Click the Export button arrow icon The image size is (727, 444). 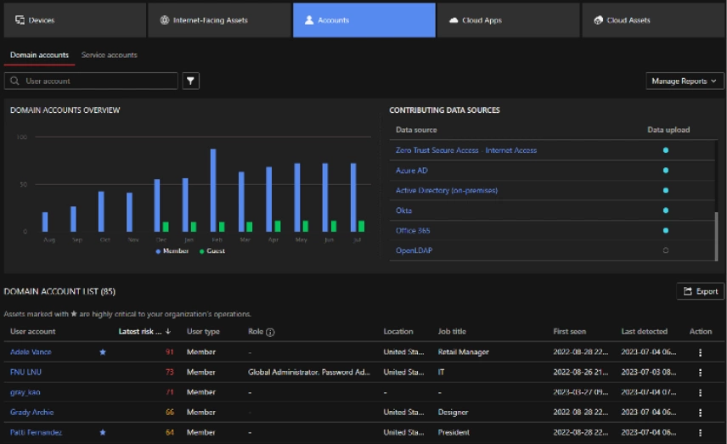tap(688, 291)
